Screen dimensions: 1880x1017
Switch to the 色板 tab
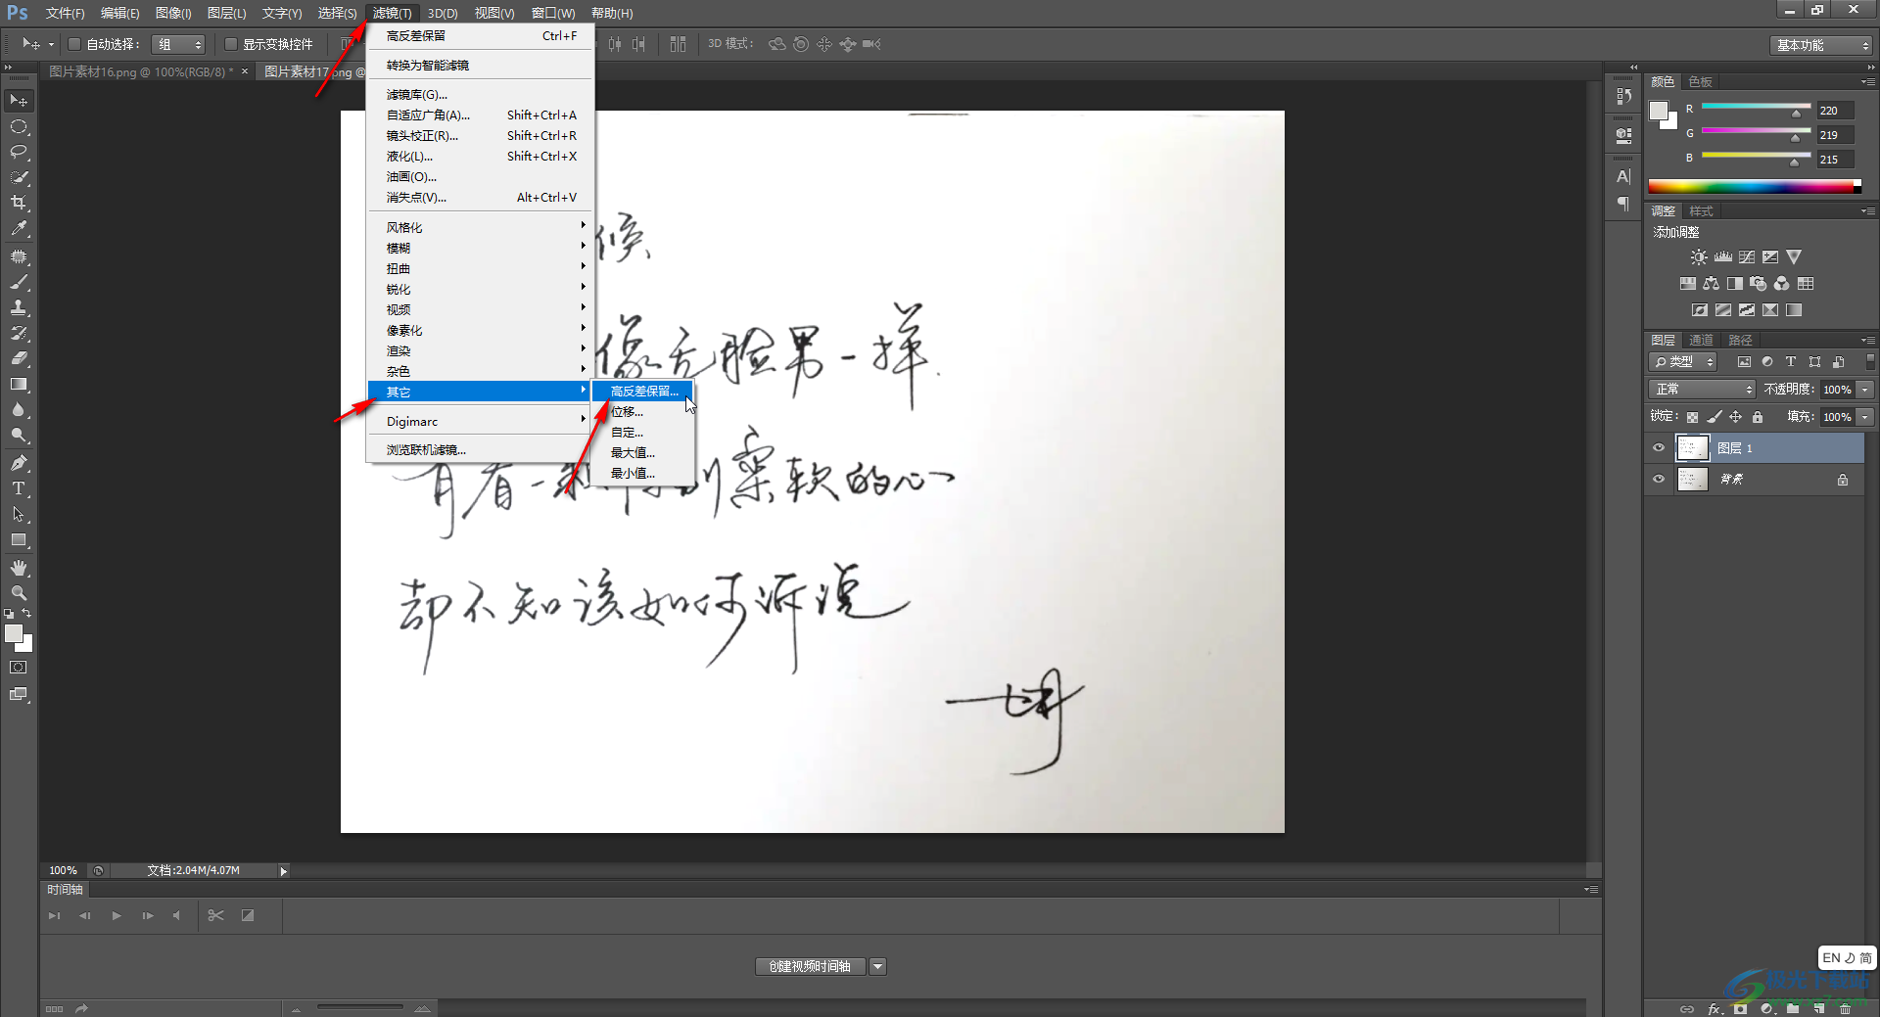[1701, 82]
